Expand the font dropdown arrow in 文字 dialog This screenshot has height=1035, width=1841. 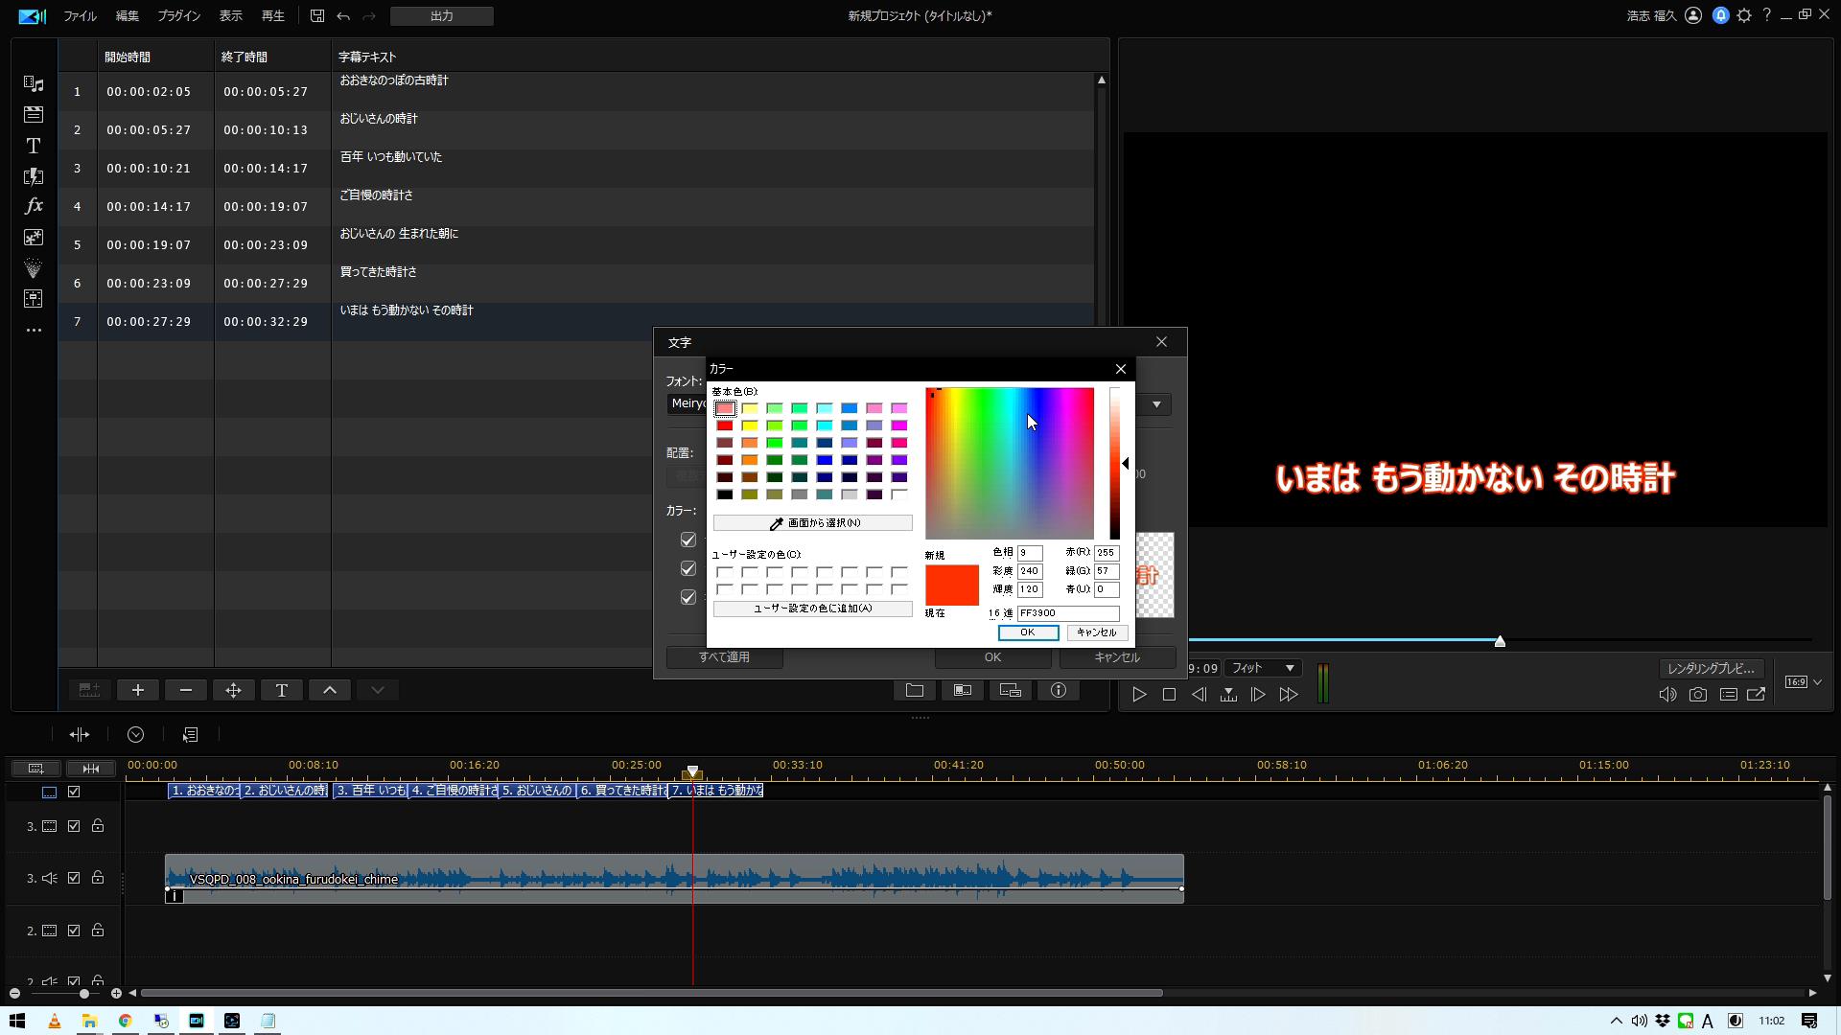point(1156,404)
